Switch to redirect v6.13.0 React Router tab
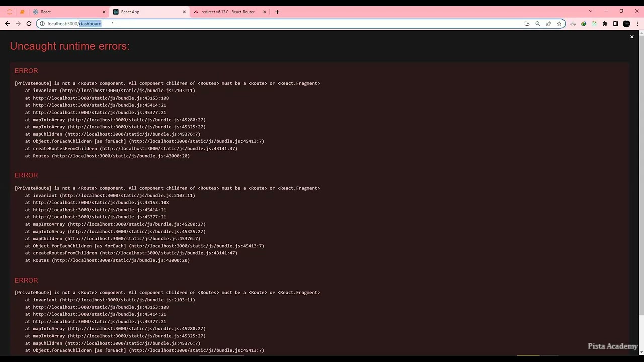 pos(230,12)
